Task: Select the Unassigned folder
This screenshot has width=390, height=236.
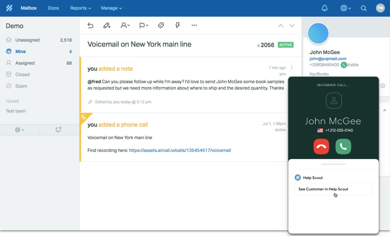Action: click(39, 40)
